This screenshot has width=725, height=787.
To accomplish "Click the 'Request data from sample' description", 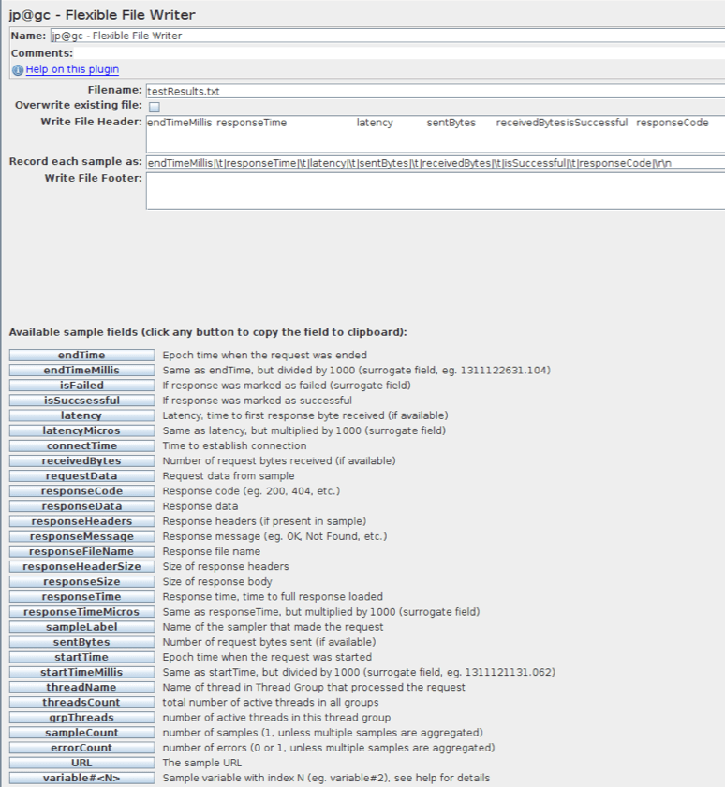I will [x=229, y=475].
